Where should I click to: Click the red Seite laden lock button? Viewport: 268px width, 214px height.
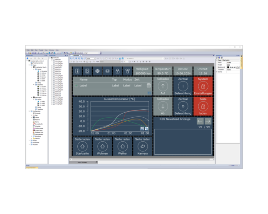[203, 106]
